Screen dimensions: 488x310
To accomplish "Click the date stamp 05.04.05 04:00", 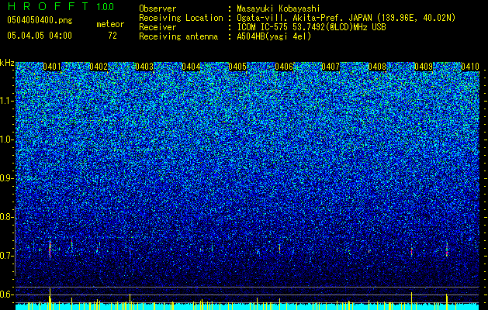I will tap(40, 35).
